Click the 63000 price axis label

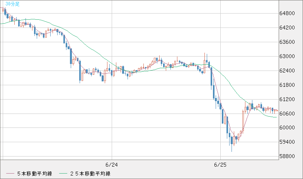[287, 57]
